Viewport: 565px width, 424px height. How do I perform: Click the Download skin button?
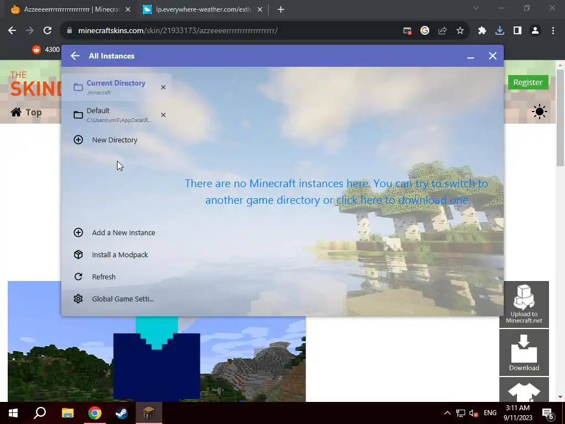click(x=524, y=353)
